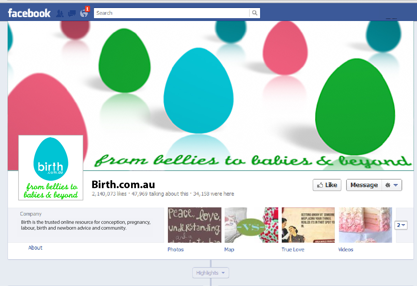Screen dimensions: 417x286
Task: Click the Photos chalkboard thumbnail
Action: tap(194, 225)
